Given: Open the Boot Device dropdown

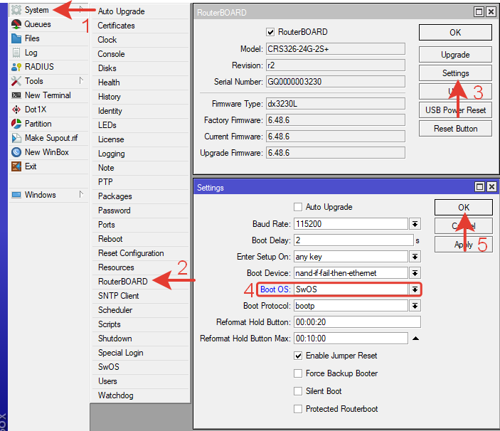Looking at the screenshot, I should click(415, 273).
